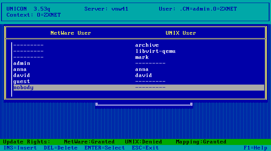The width and height of the screenshot is (271, 151).
Task: Click the Context: O=ZXNET header text
Action: (x=33, y=15)
